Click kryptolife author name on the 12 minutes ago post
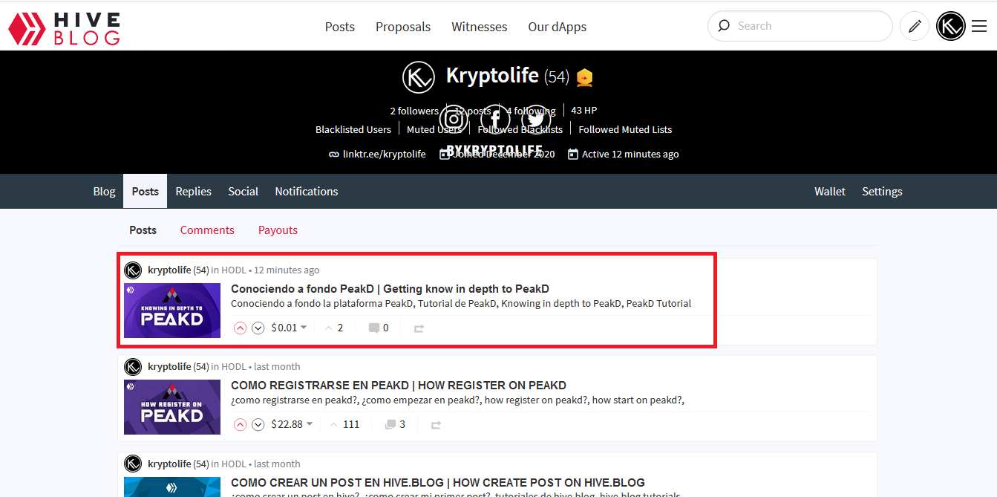The height and width of the screenshot is (497, 997). 169,270
